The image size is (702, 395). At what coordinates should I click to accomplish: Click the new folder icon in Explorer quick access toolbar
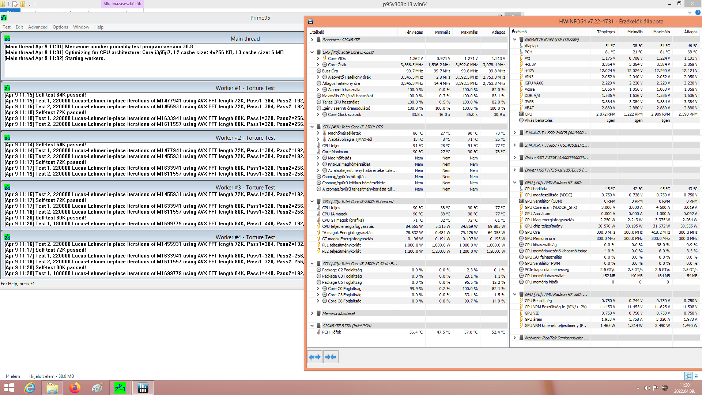(23, 4)
